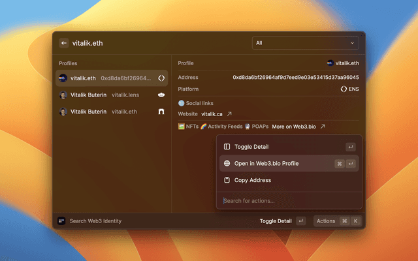
Task: Click the sidebar icon beside Toggle Detail in the menu
Action: tap(227, 147)
